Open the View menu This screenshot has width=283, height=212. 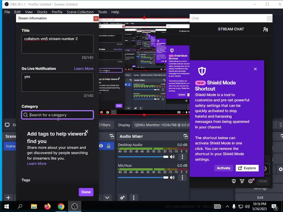point(29,12)
